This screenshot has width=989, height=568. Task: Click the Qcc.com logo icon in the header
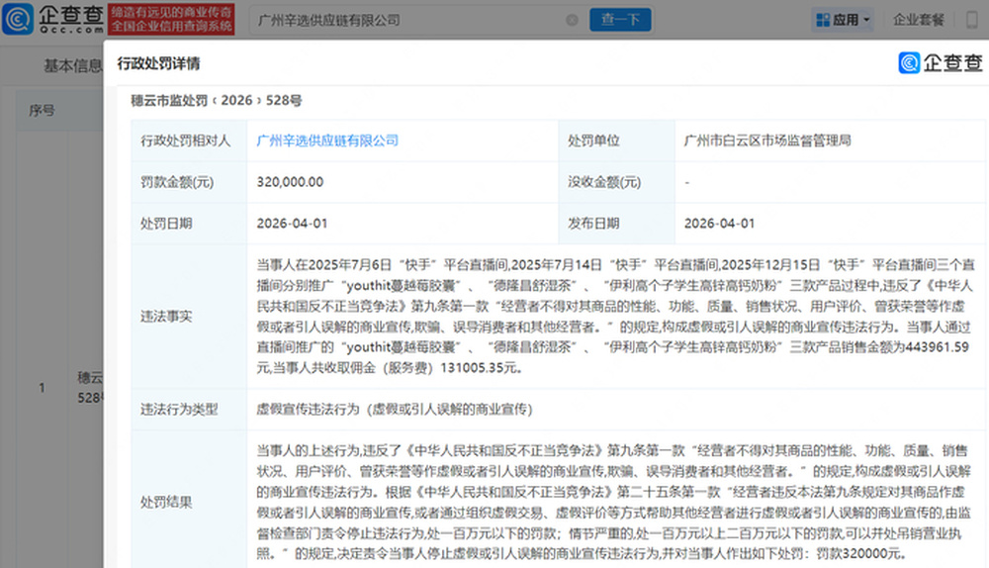coord(18,19)
